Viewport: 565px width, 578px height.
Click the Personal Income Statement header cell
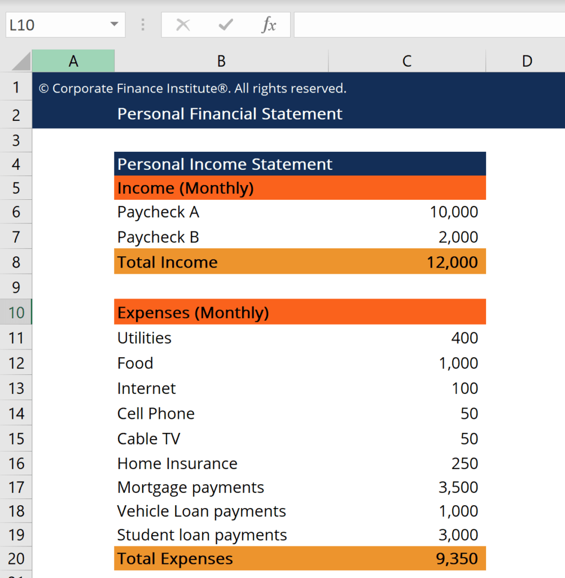(x=224, y=164)
